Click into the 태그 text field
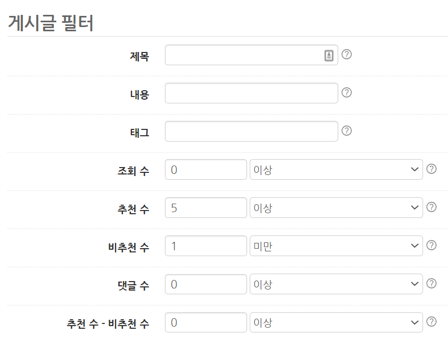448x359 pixels. [251, 132]
